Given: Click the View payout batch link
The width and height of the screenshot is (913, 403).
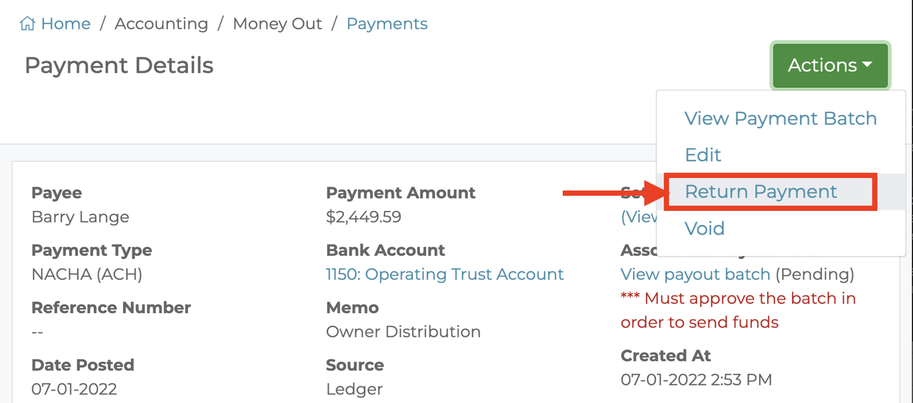Looking at the screenshot, I should coord(695,274).
